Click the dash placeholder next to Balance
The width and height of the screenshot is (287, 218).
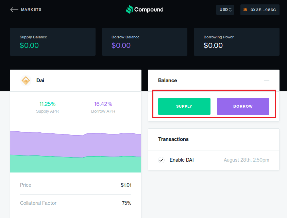pyautogui.click(x=267, y=80)
